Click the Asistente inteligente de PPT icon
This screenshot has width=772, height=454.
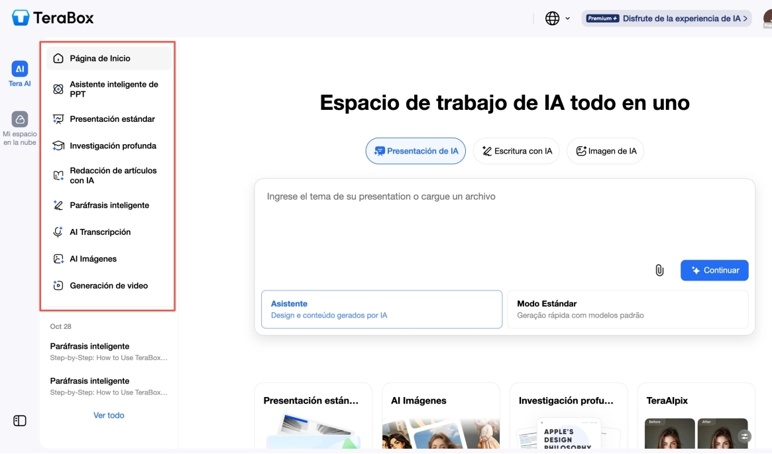click(x=58, y=89)
